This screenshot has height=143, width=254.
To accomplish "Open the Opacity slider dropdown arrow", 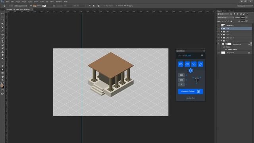I will [x=246, y=17].
